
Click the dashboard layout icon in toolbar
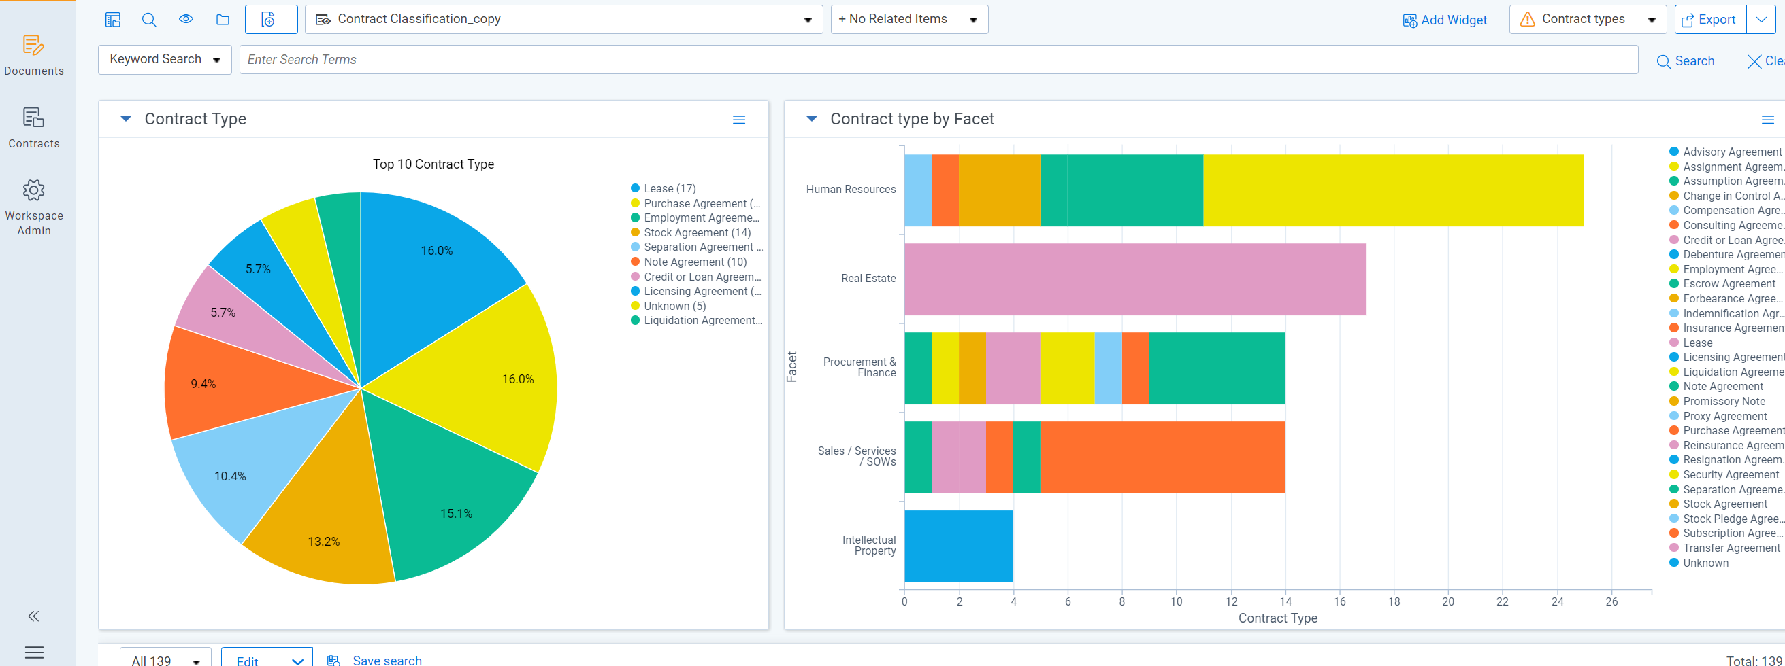pos(112,20)
